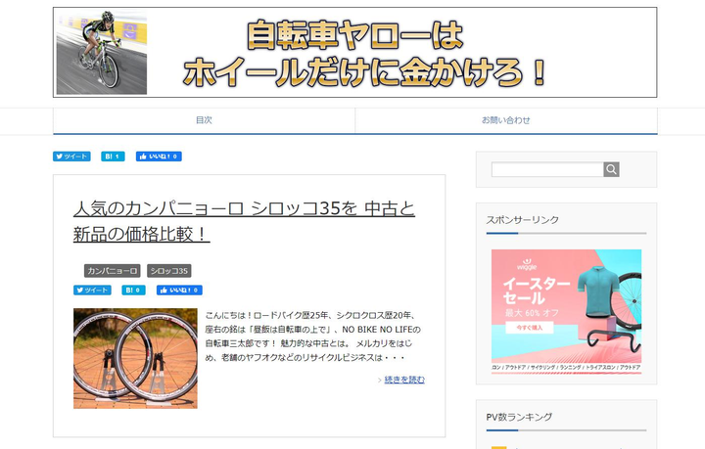The width and height of the screenshot is (705, 449).
Task: Click the article's Facebook いいね! 0 button
Action: [x=179, y=291]
